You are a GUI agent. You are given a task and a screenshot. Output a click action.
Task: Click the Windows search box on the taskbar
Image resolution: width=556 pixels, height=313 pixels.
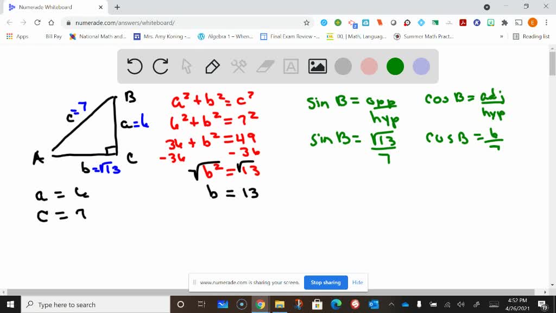(81, 304)
